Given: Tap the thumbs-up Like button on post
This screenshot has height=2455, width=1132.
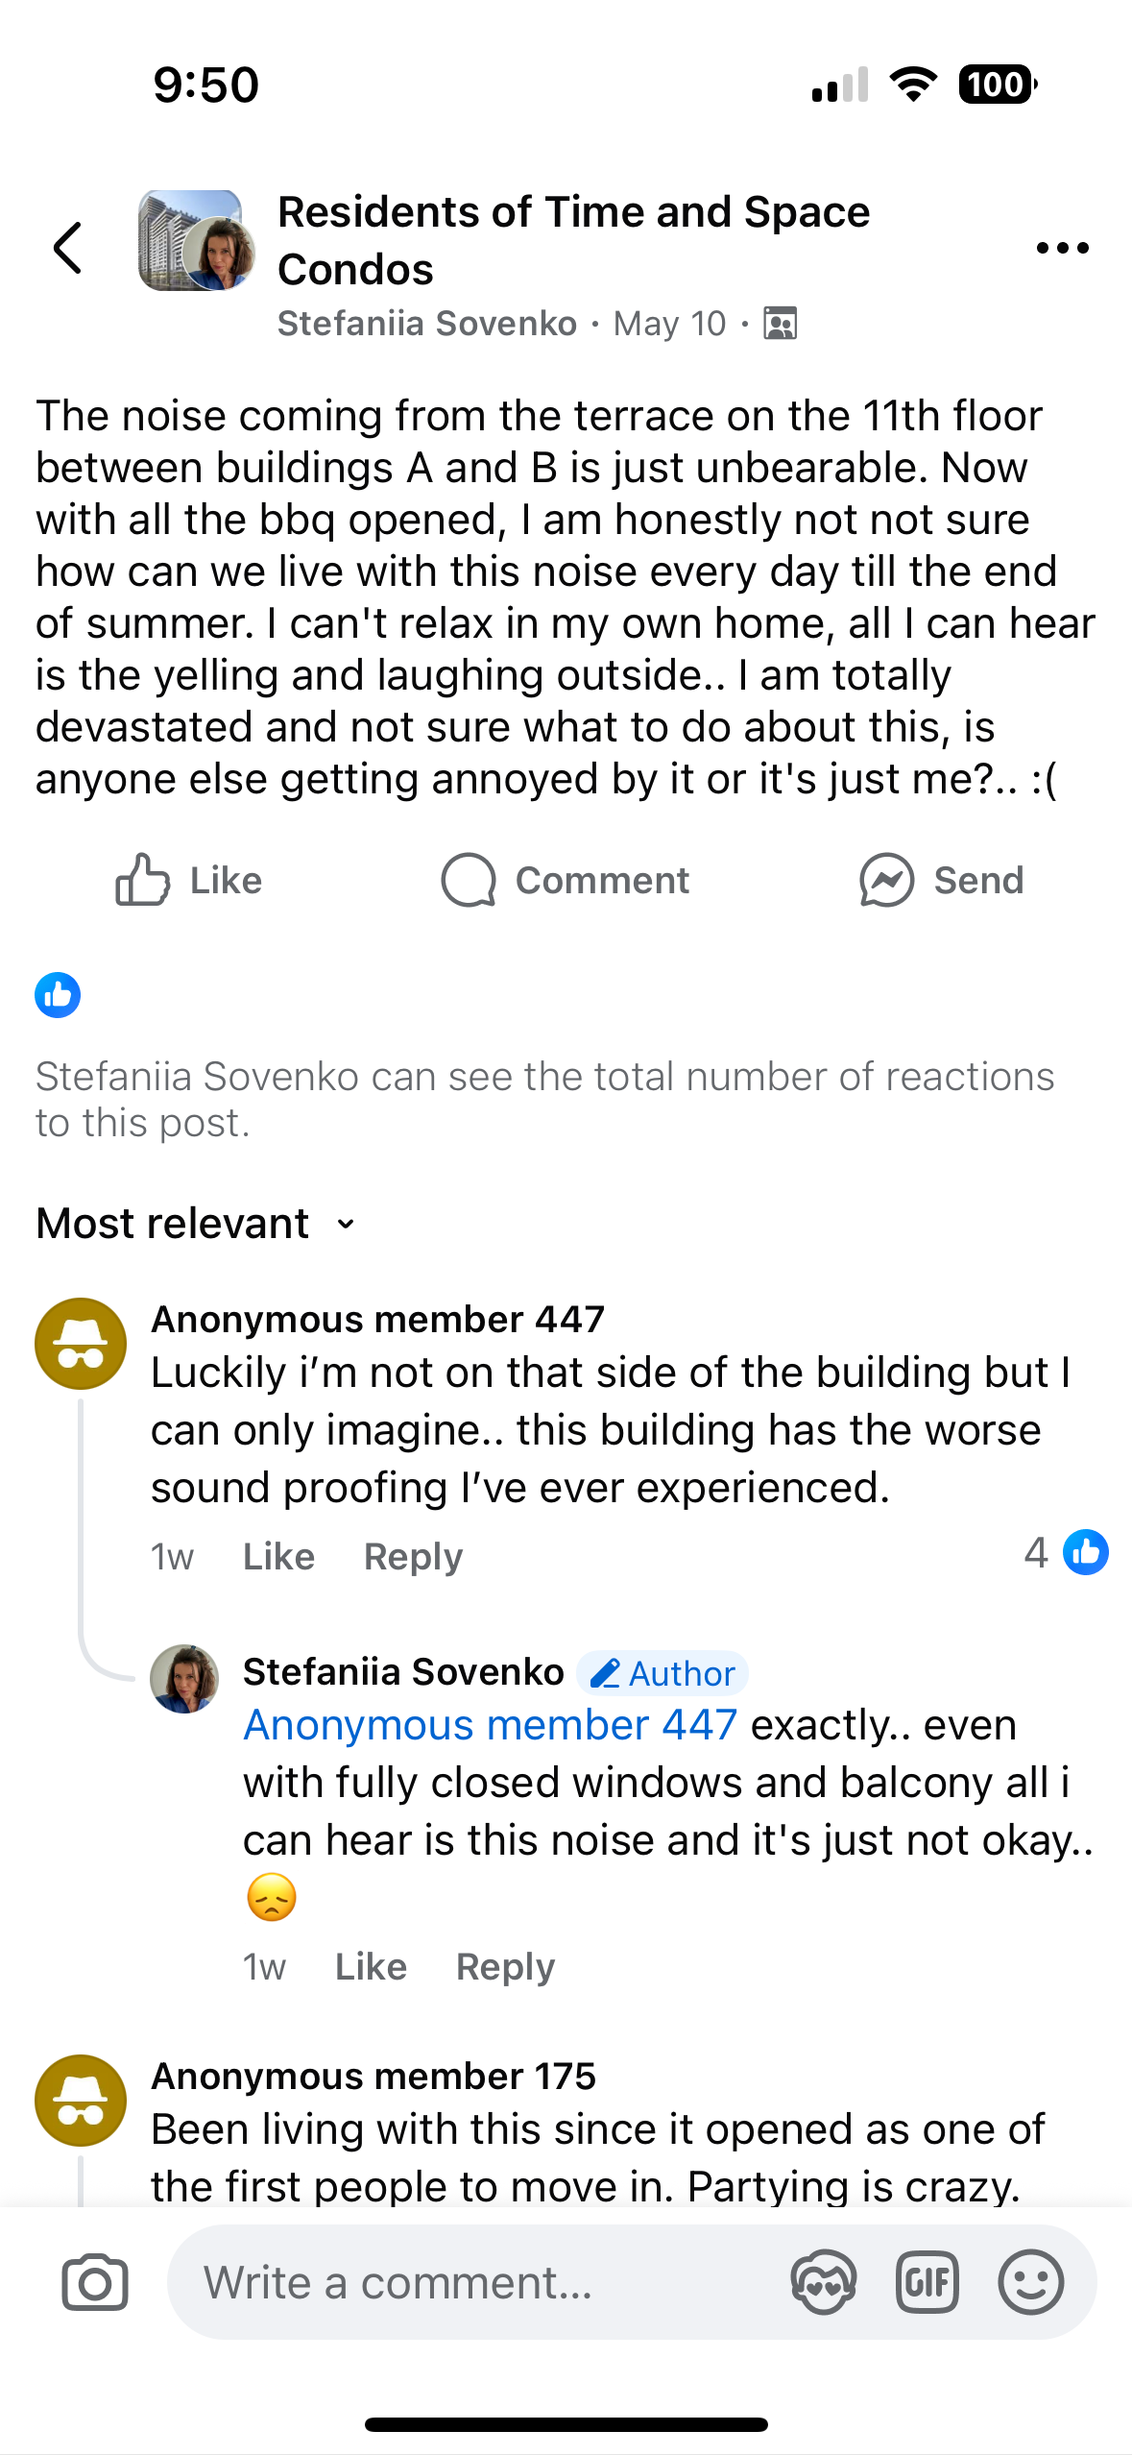Looking at the screenshot, I should [x=189, y=880].
